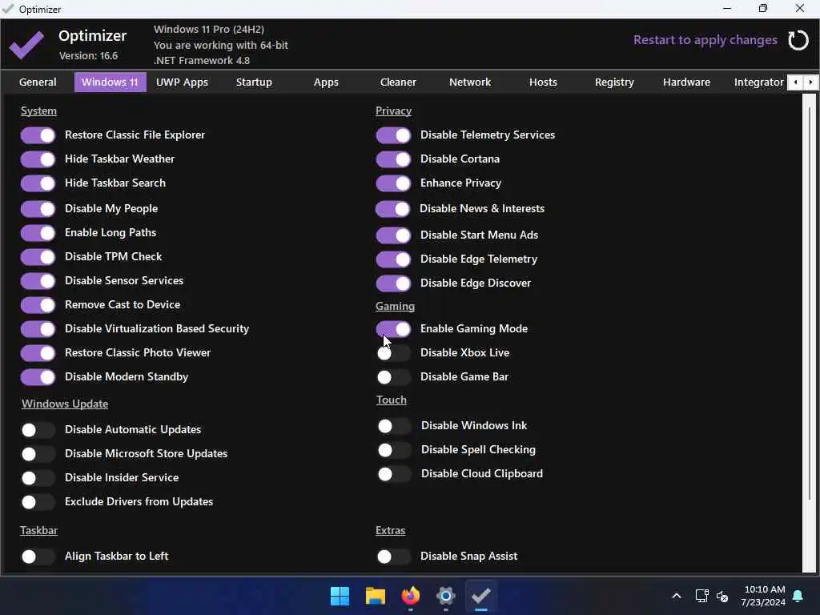Screen dimensions: 820x615
Task: Open taskbar clock showing 10:10 AM
Action: [x=763, y=596]
